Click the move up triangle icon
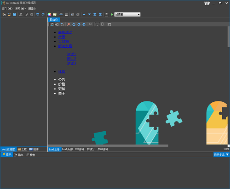Image resolution: width=230 pixels, height=189 pixels. coord(84,15)
